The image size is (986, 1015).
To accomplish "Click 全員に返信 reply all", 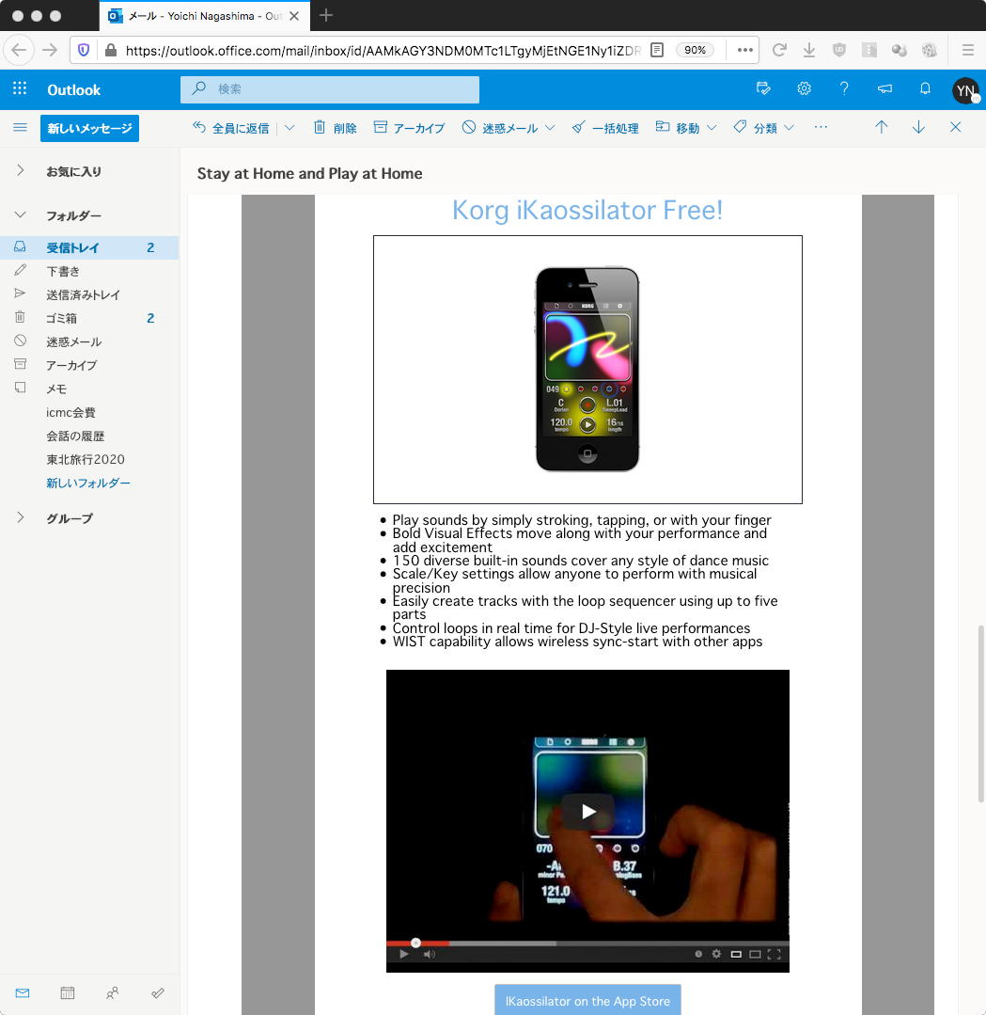I will point(231,128).
